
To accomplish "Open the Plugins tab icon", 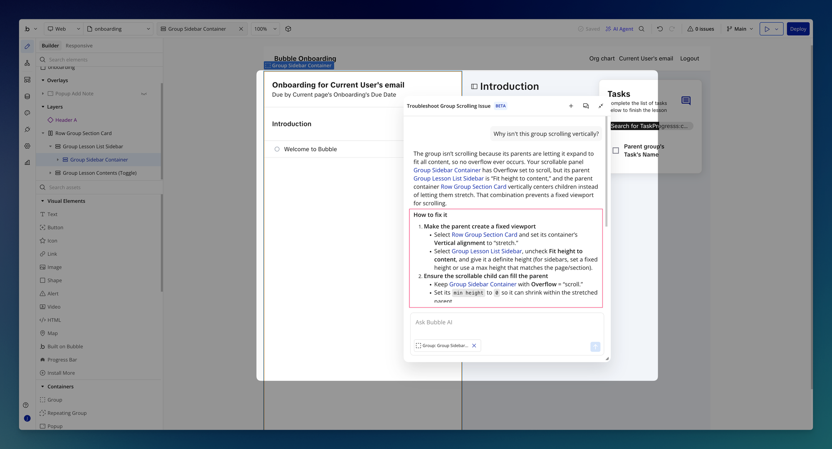I will (x=27, y=130).
